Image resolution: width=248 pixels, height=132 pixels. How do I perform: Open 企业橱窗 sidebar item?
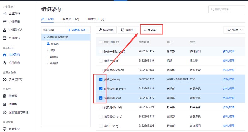pyautogui.click(x=14, y=22)
